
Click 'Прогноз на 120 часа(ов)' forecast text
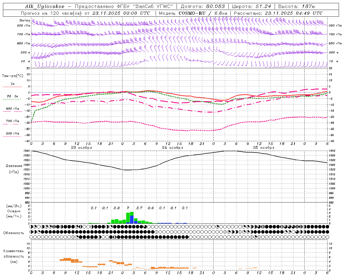51,13
